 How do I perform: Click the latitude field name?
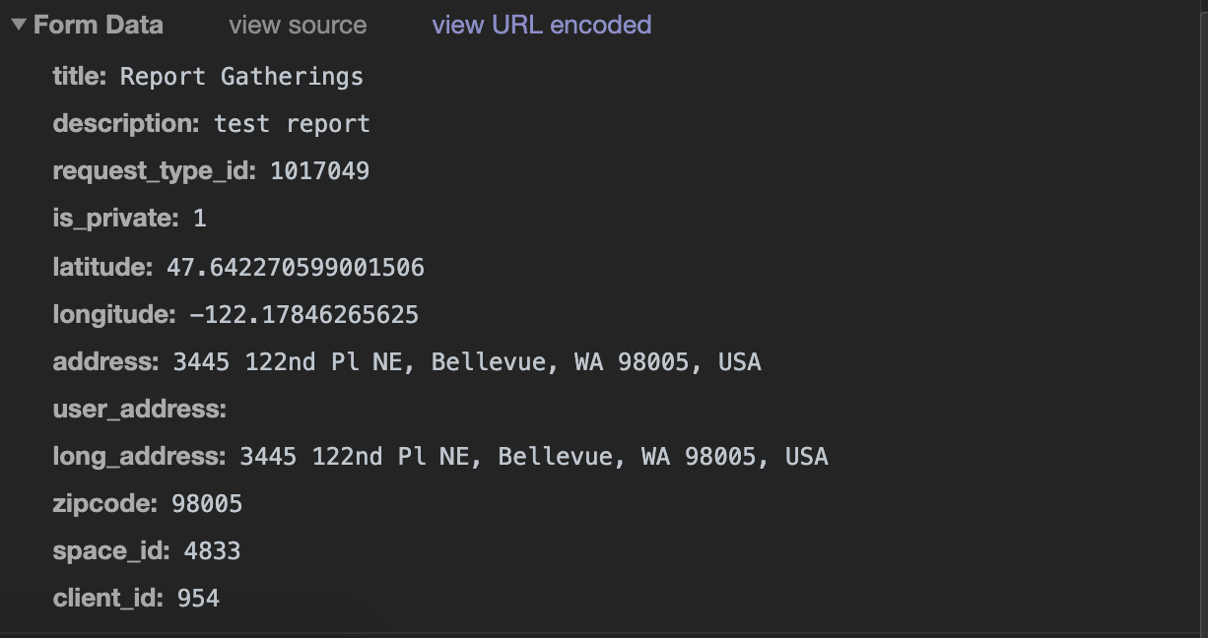click(x=102, y=267)
